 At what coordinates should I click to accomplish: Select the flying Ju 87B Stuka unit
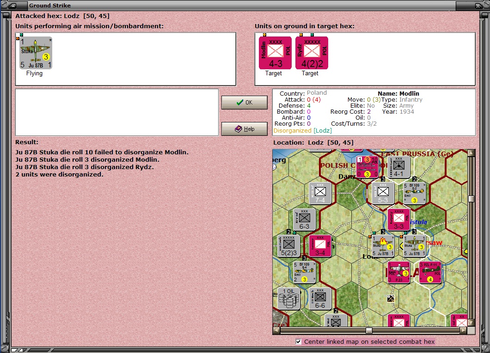coord(36,53)
